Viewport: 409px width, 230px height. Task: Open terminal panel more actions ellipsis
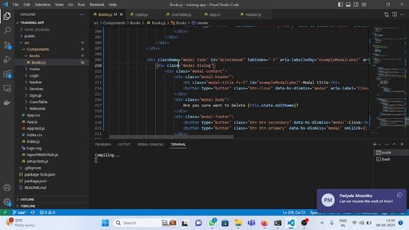coord(387,144)
